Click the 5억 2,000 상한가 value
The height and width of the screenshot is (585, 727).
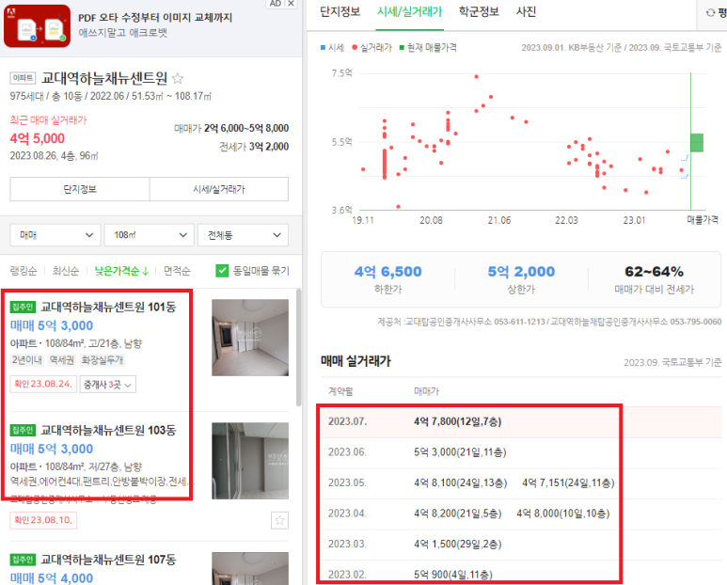[521, 272]
